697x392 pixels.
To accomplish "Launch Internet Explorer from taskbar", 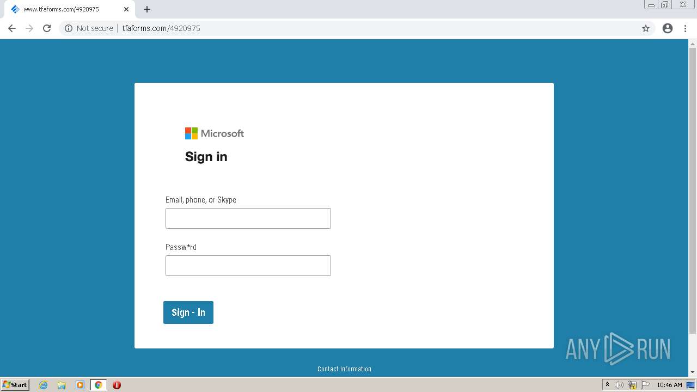I will (44, 385).
